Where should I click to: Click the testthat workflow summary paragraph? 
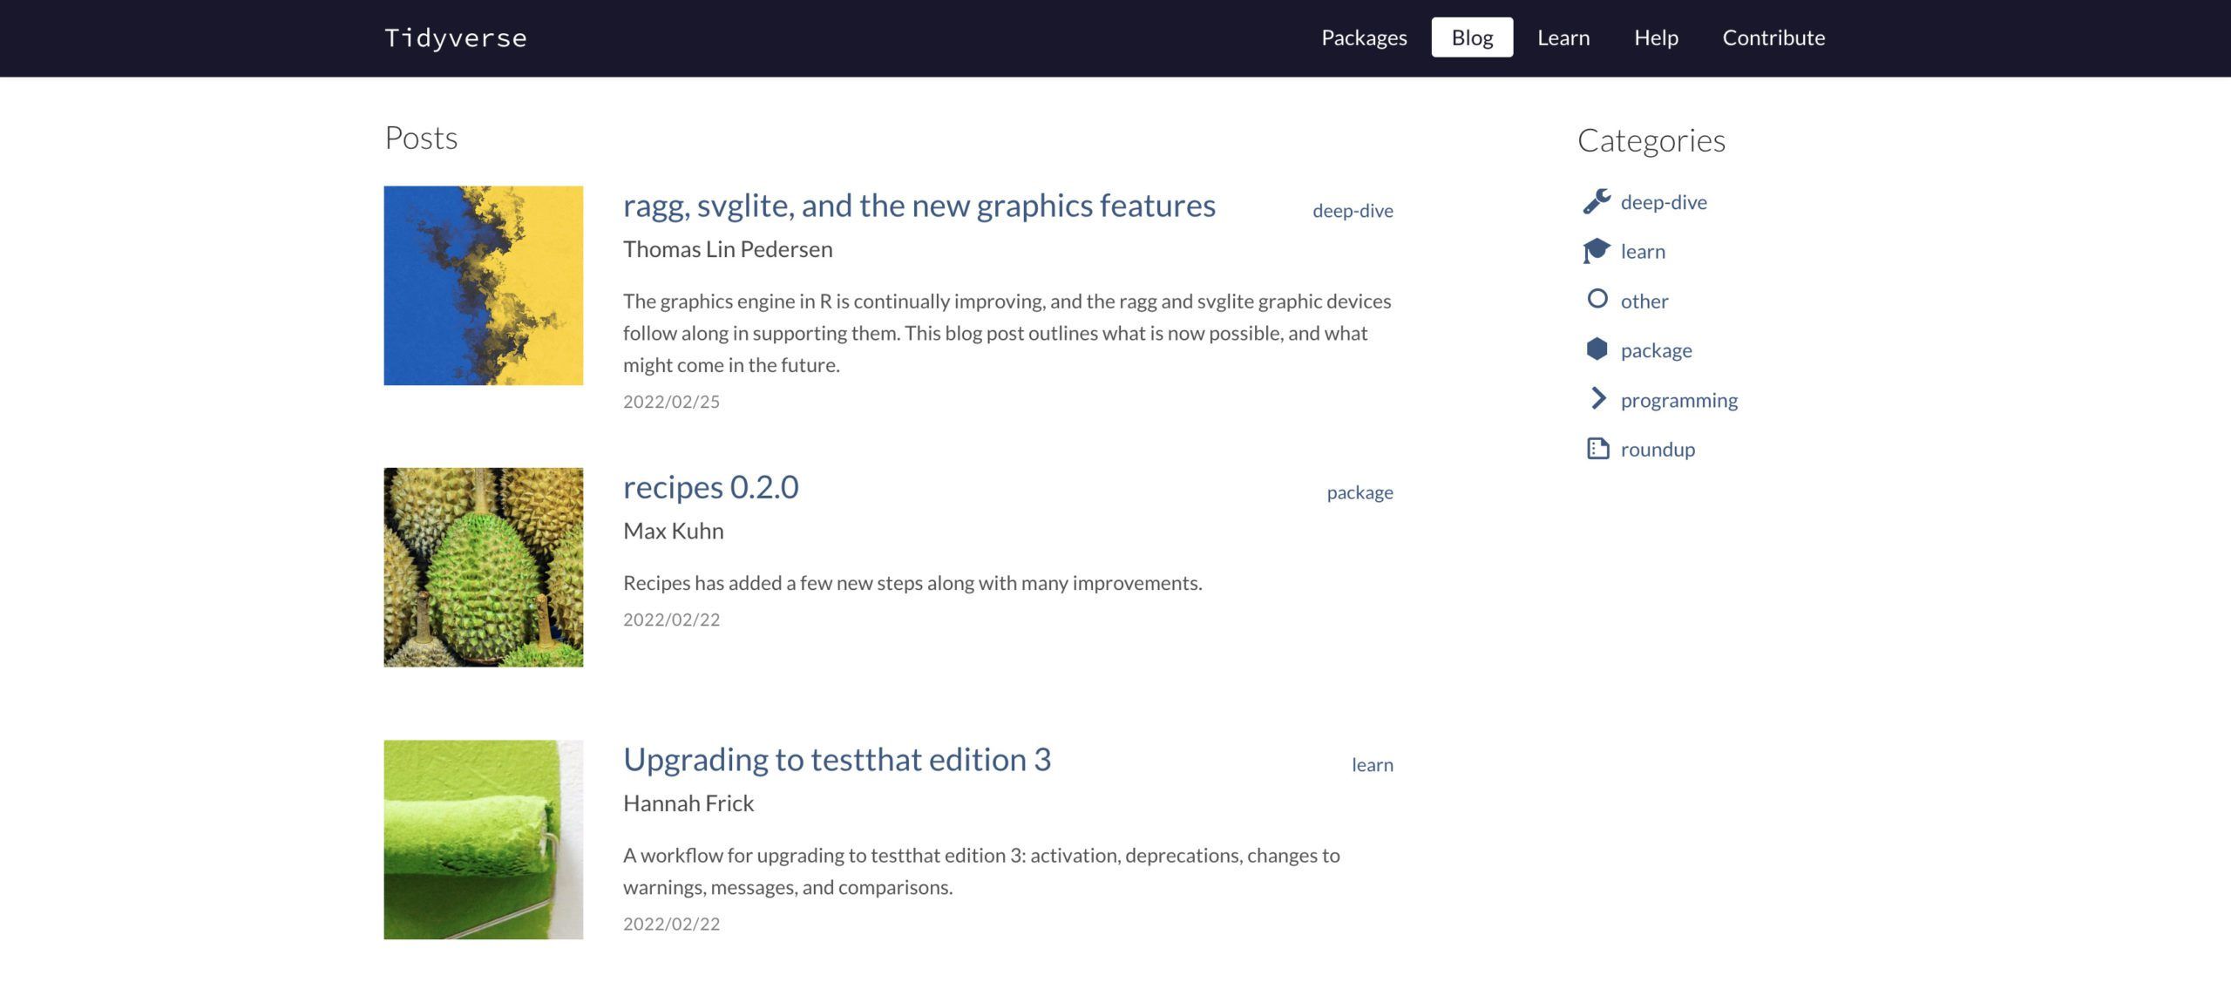point(981,871)
